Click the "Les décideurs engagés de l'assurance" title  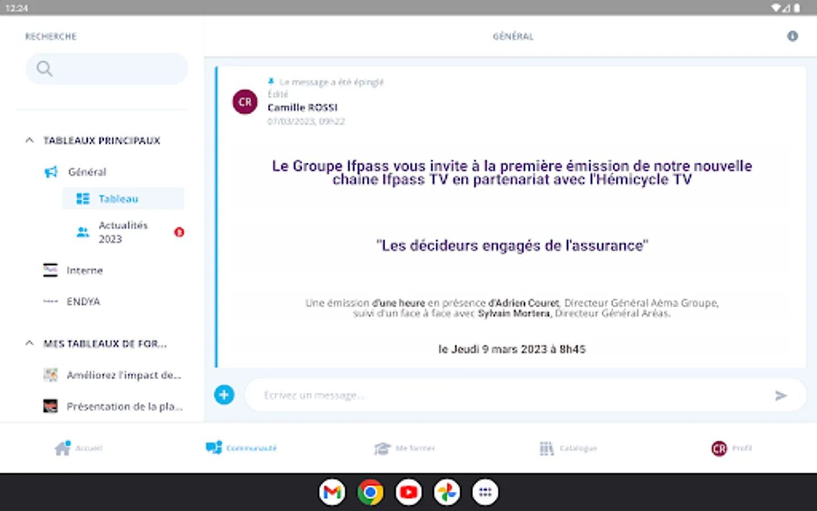(x=512, y=245)
